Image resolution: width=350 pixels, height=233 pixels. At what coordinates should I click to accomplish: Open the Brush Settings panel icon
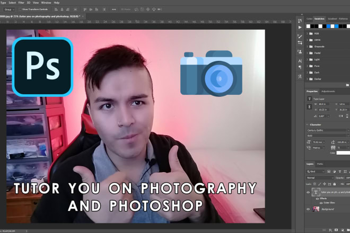point(300,36)
